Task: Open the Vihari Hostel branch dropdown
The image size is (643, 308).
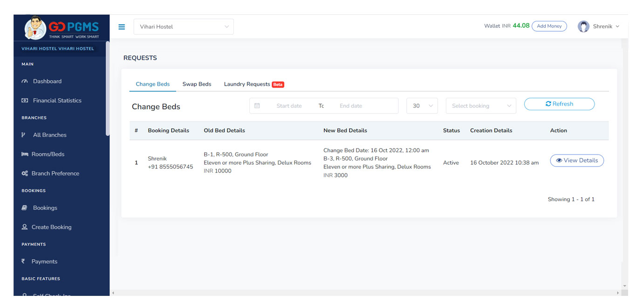Action: pos(184,27)
